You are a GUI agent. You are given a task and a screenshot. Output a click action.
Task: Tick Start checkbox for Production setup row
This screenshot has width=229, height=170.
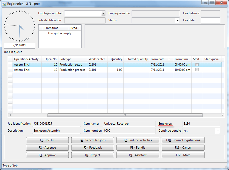click(197, 65)
